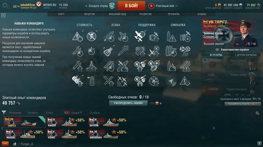Screen dimensions: 263x147
Task: Open chat with orange speech bubble
Action: point(5,144)
